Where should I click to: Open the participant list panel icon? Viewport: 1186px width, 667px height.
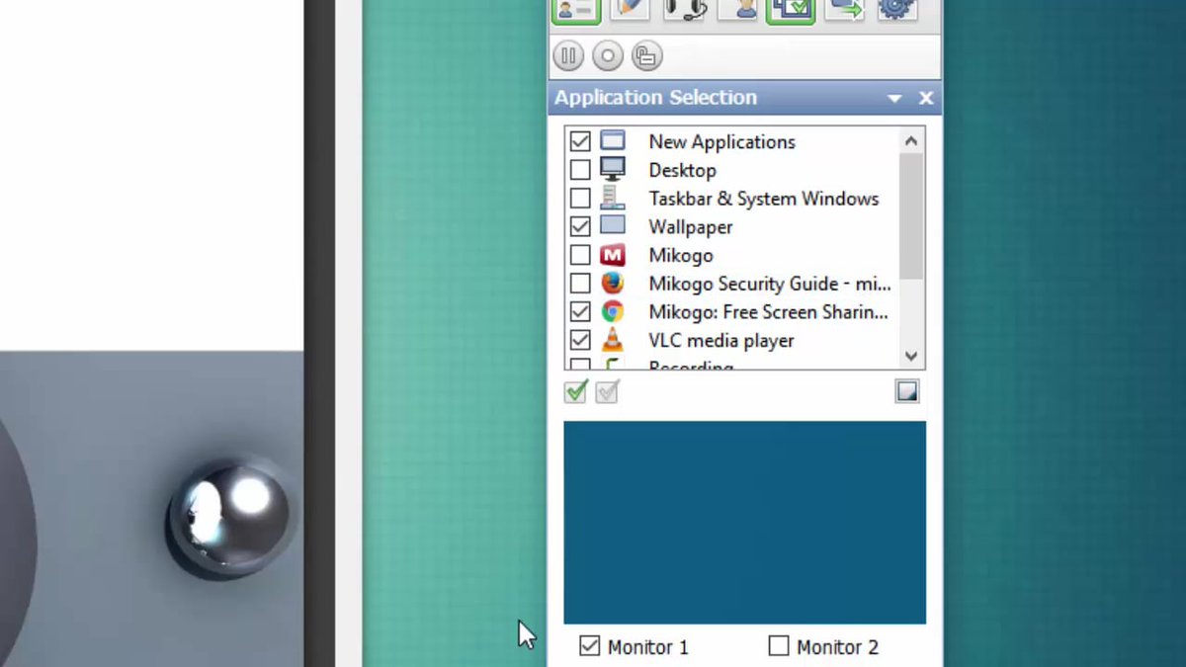click(x=575, y=10)
